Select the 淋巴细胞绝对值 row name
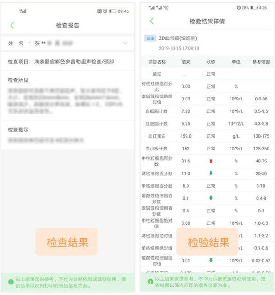Image resolution: width=275 pixels, height=295 pixels. (157, 235)
